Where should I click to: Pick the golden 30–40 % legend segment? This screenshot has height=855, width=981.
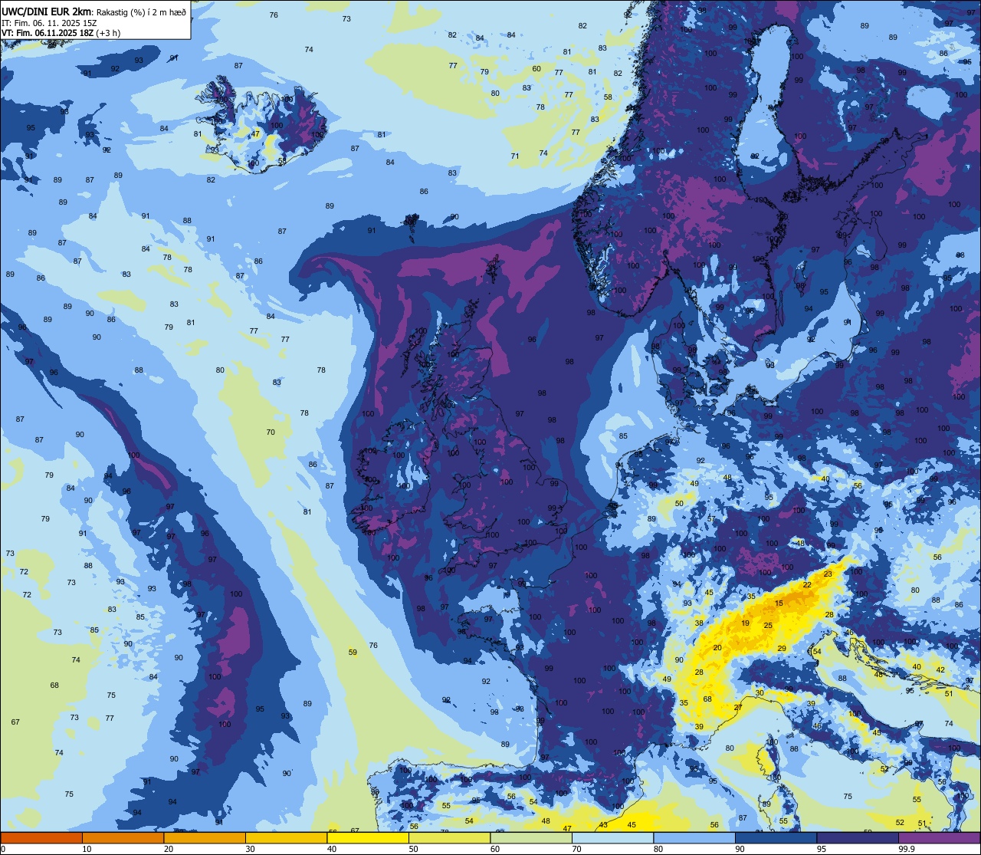tap(286, 837)
